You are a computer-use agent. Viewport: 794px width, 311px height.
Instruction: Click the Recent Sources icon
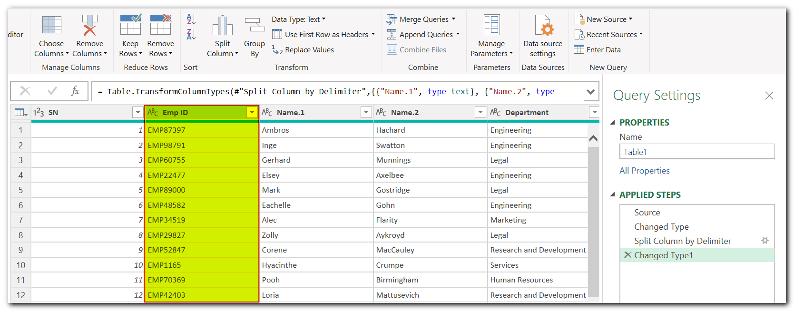[x=579, y=35]
